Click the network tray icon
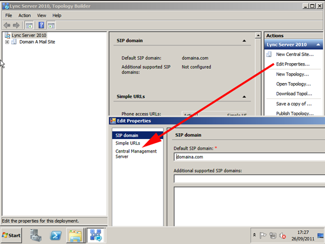Screen dimensions: 325x244 pos(273,235)
